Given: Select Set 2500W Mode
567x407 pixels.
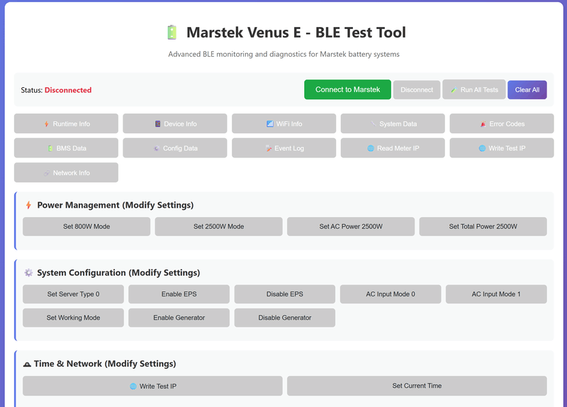Looking at the screenshot, I should [x=218, y=226].
